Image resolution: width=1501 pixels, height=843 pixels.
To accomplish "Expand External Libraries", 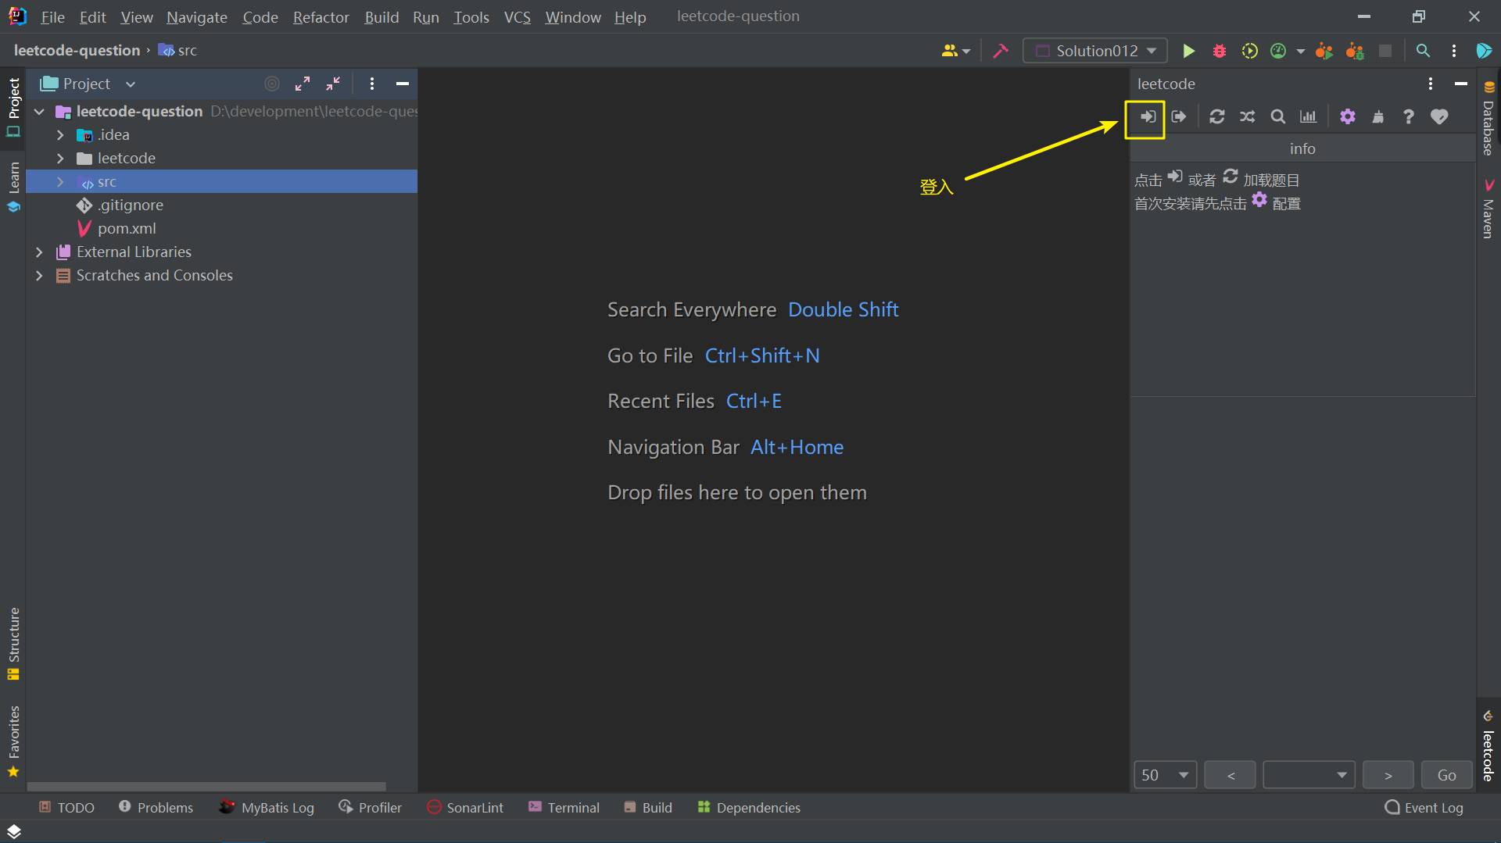I will click(x=39, y=252).
